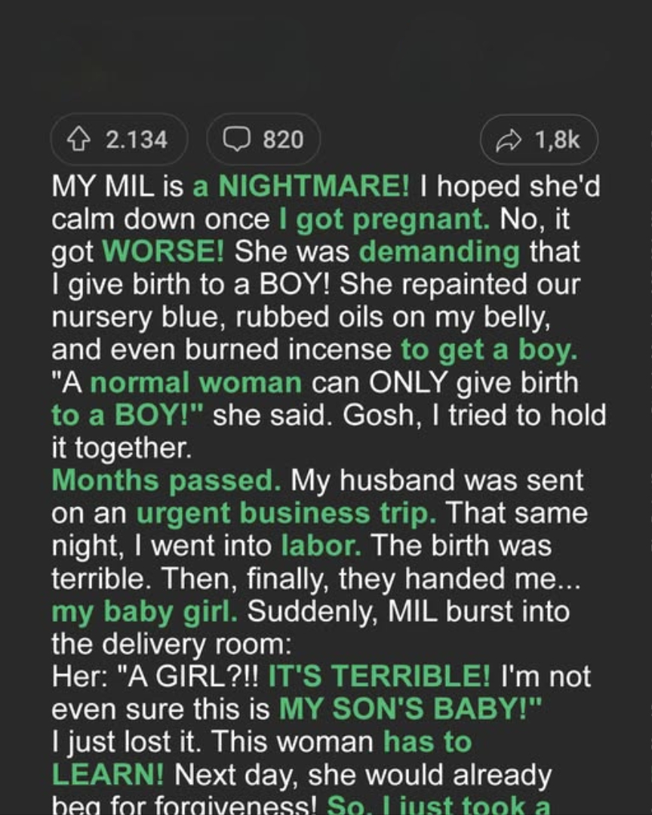Viewport: 652px width, 815px height.
Task: Tap the green "urgent business trip." phrase
Action: coord(287,513)
